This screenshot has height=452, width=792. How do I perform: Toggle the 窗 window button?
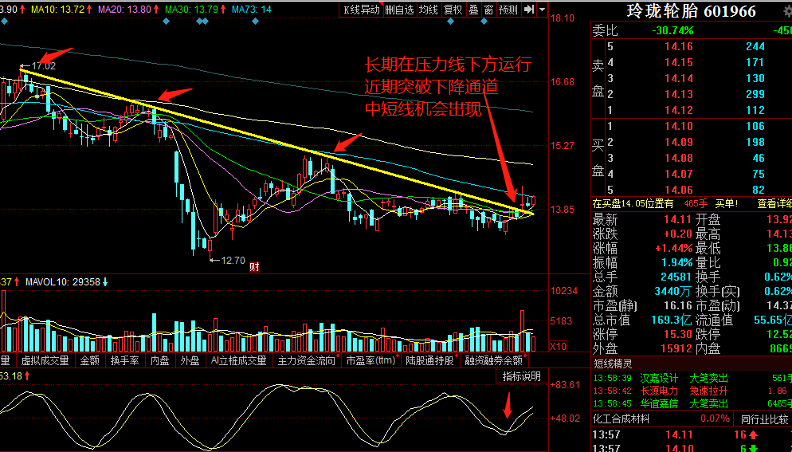point(488,10)
